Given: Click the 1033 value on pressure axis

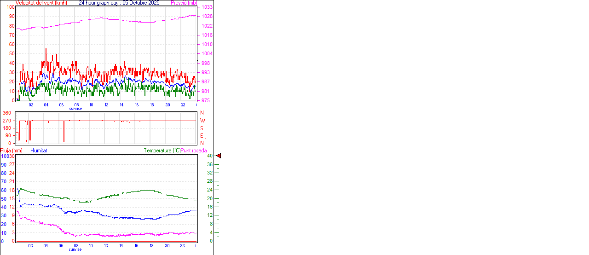Looking at the screenshot, I should [x=207, y=7].
